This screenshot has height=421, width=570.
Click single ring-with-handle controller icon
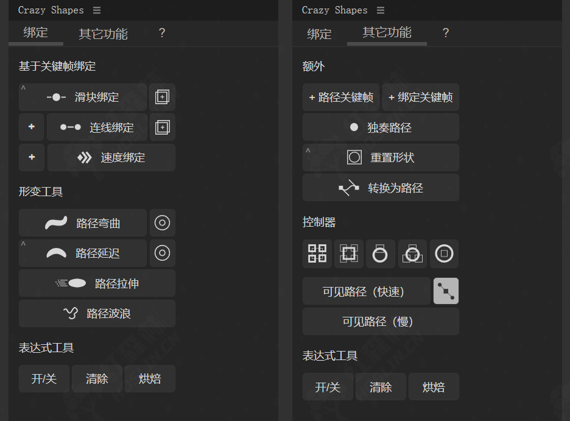click(380, 253)
